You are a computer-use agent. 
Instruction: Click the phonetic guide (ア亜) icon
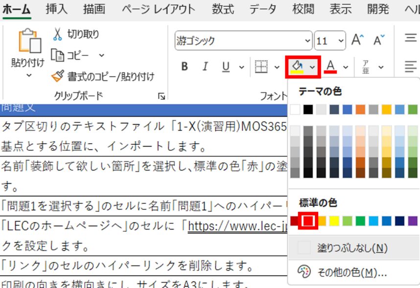(x=366, y=67)
